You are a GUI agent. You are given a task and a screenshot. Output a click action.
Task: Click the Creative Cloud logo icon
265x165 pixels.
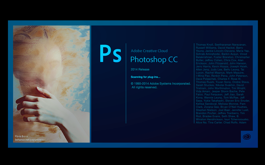pos(247,137)
